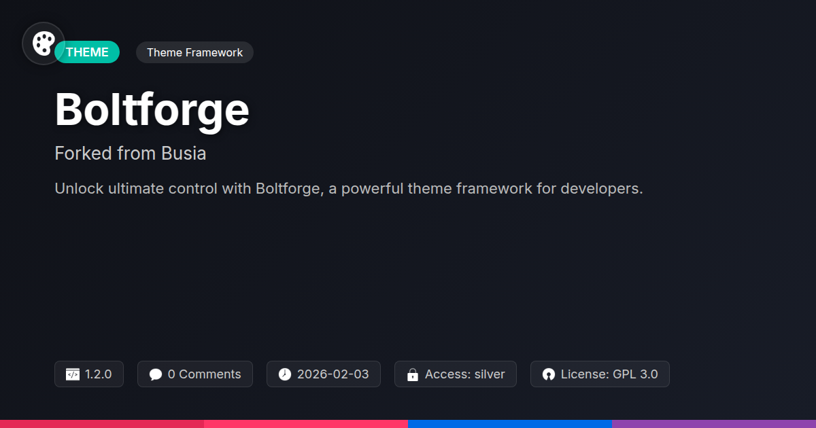Open the Forked from Busia subtitle

coord(131,154)
